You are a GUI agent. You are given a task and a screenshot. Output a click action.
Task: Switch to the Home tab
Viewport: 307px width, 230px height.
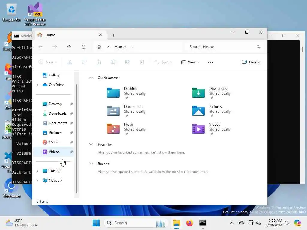[x=70, y=35]
